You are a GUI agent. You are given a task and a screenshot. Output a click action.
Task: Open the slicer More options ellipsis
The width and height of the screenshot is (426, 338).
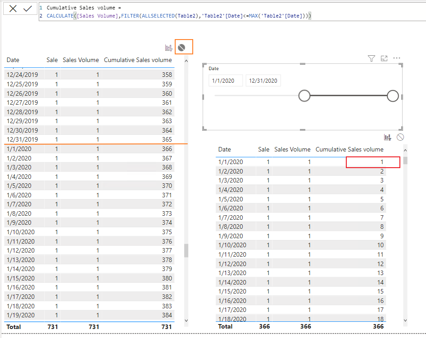(397, 58)
